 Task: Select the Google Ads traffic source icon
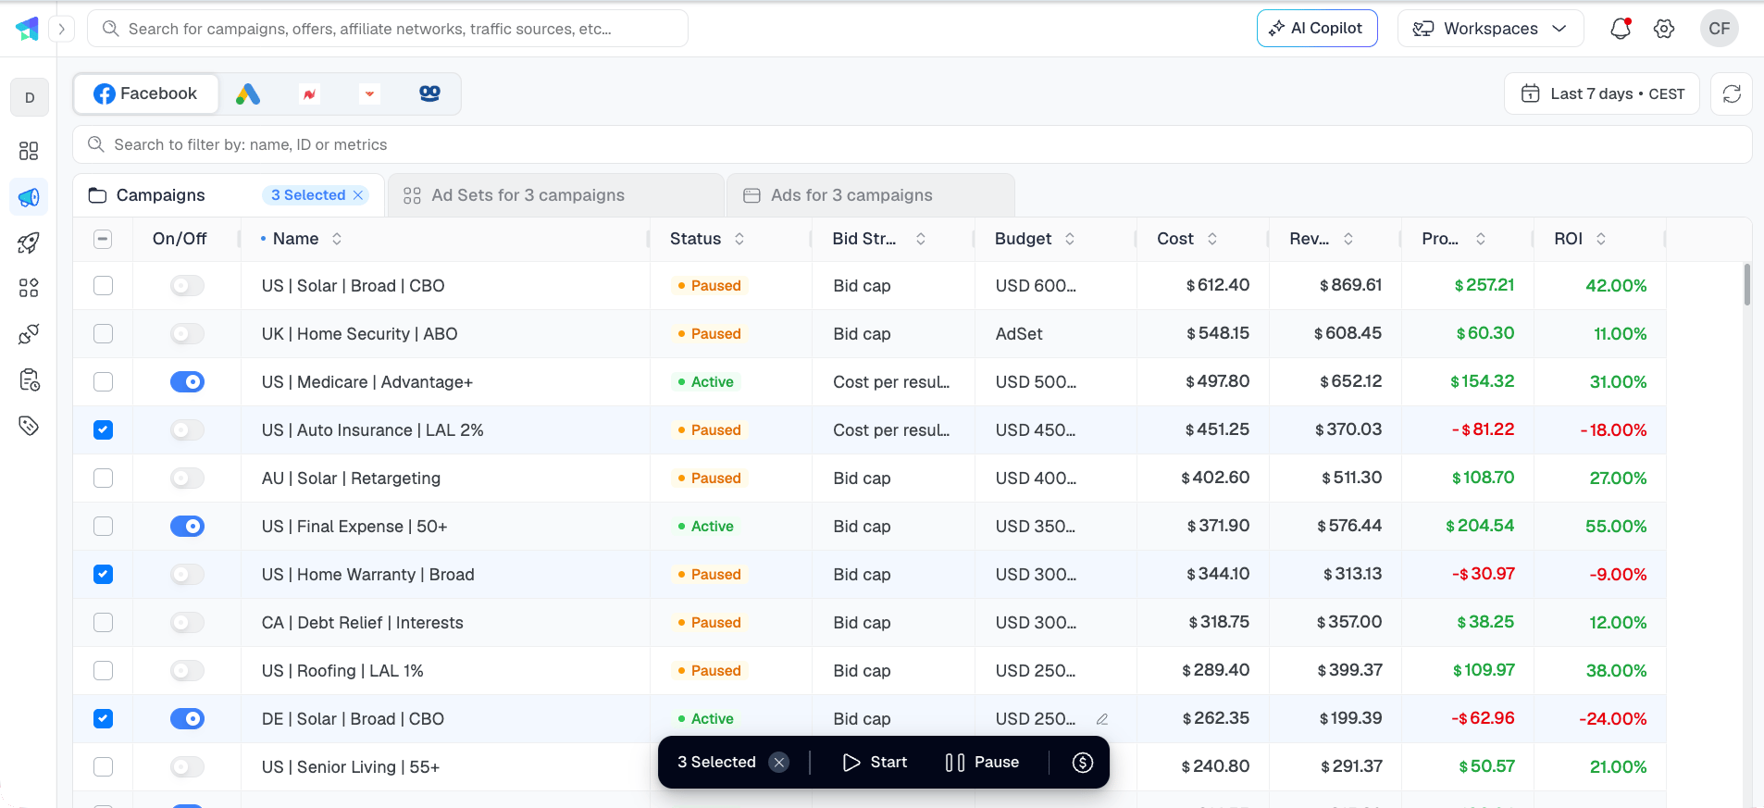[x=248, y=93]
